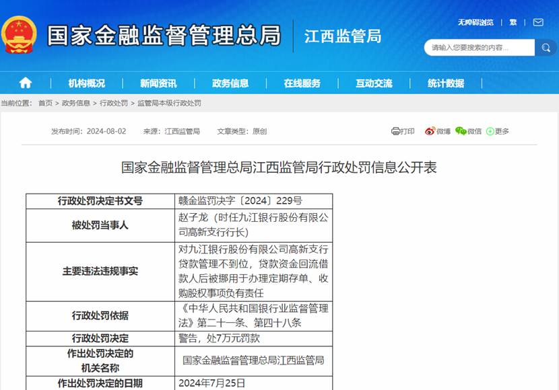Open the 机构概况 menu
The width and height of the screenshot is (559, 390).
tap(87, 83)
